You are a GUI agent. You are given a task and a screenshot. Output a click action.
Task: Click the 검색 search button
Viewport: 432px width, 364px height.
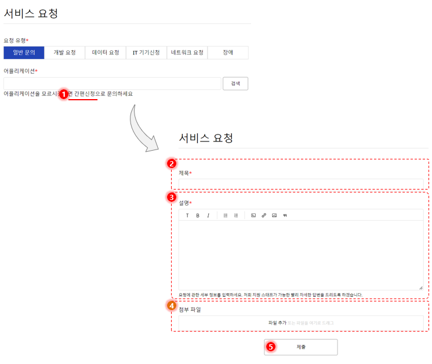point(235,83)
